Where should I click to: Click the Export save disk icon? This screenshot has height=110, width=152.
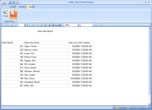tap(59, 25)
